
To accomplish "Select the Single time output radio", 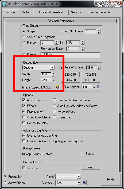I will coord(24,31).
